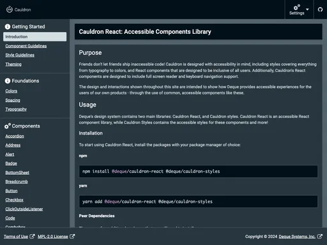Viewport: 327px width, 245px height.
Task: View the Checkbox component docs
Action: click(15, 200)
